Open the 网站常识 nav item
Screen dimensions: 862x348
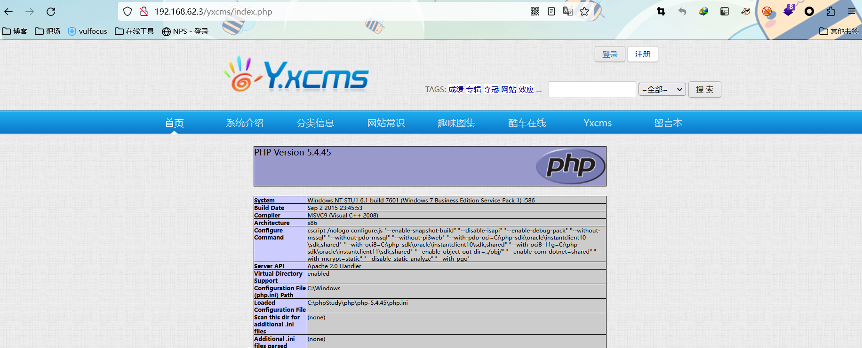(386, 123)
